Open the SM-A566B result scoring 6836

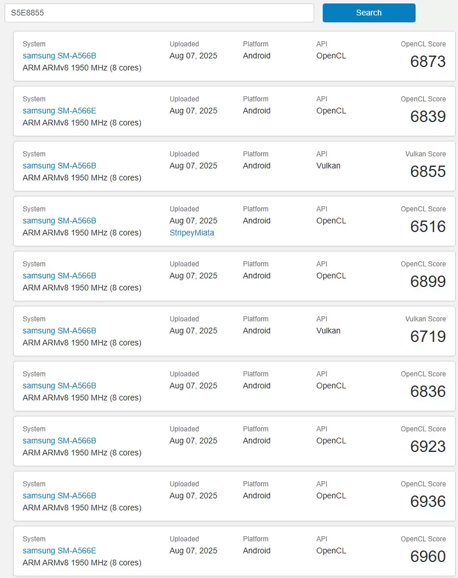60,386
